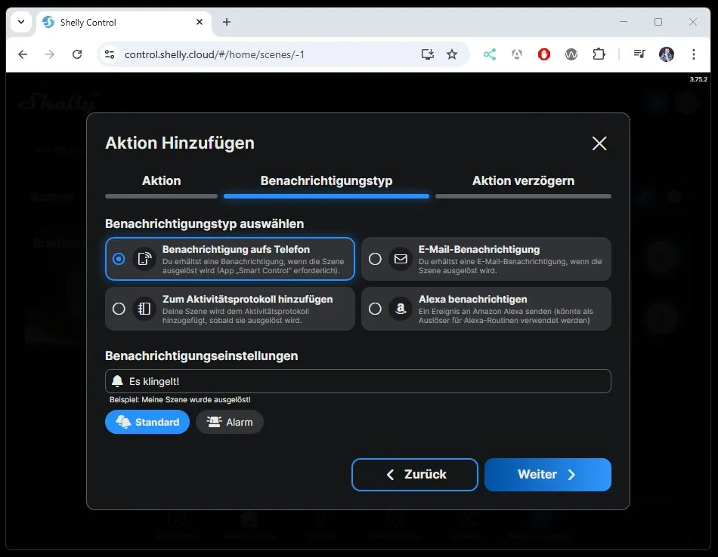Select Benachrichtigung aufs Telefon radio button
The height and width of the screenshot is (557, 718).
pos(119,259)
